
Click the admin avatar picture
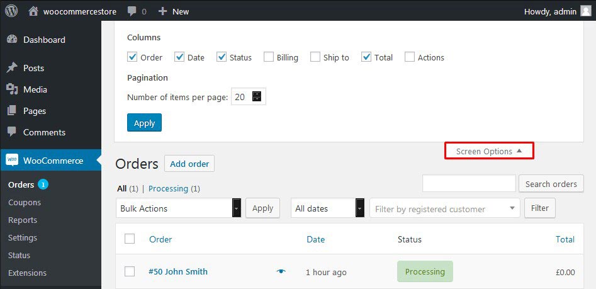pos(586,11)
